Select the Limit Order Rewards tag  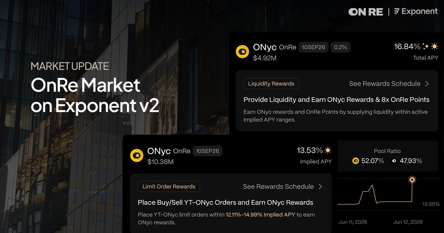coord(169,186)
